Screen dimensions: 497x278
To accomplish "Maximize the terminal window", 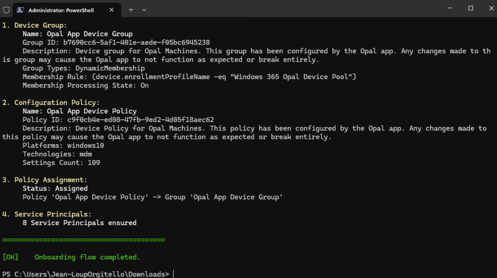I will point(470,8).
